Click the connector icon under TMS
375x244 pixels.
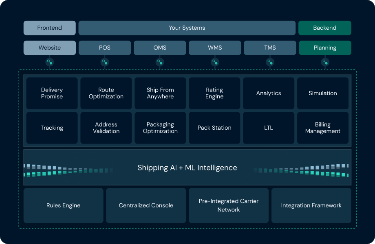pos(270,62)
